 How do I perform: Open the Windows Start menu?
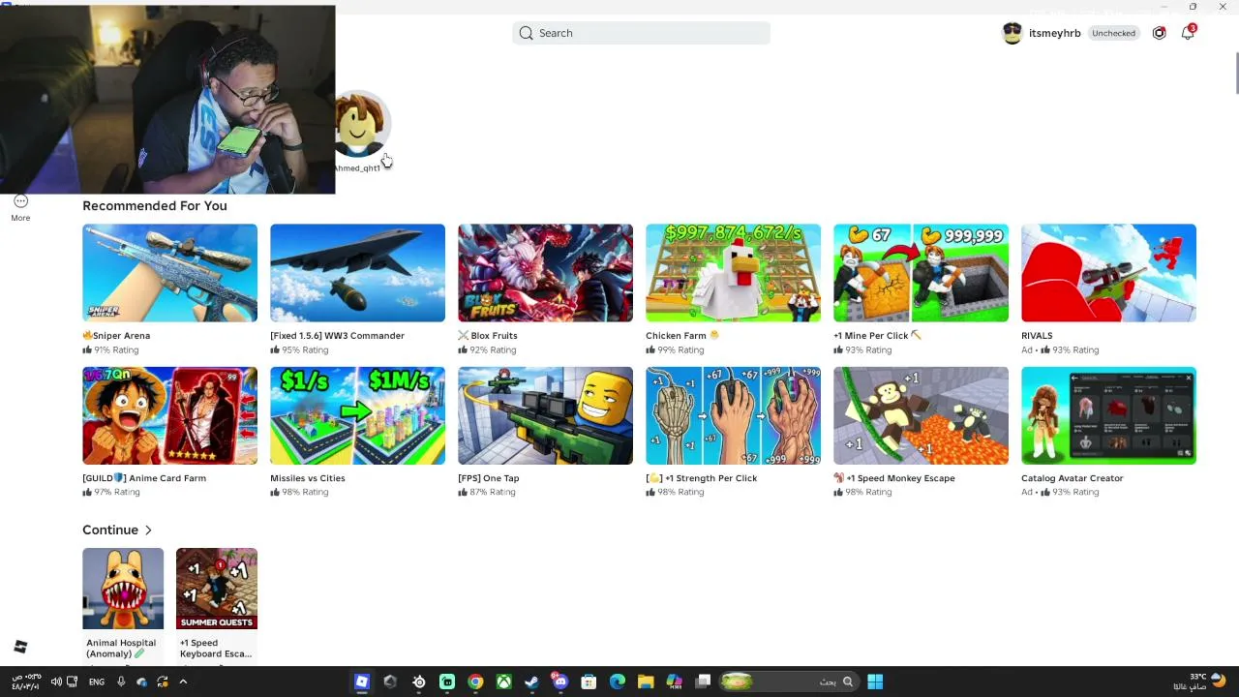(875, 682)
